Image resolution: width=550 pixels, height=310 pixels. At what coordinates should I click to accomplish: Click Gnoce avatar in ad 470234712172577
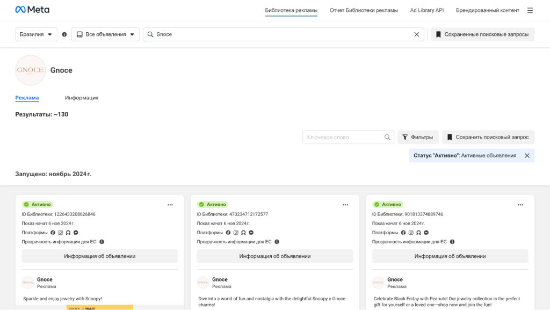pyautogui.click(x=202, y=282)
